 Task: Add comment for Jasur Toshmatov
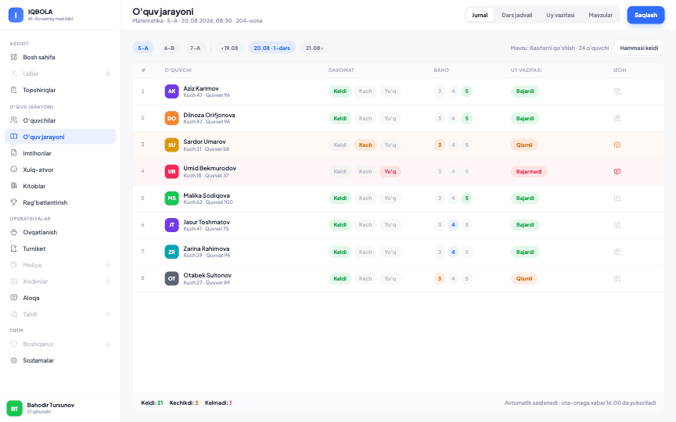tap(617, 225)
